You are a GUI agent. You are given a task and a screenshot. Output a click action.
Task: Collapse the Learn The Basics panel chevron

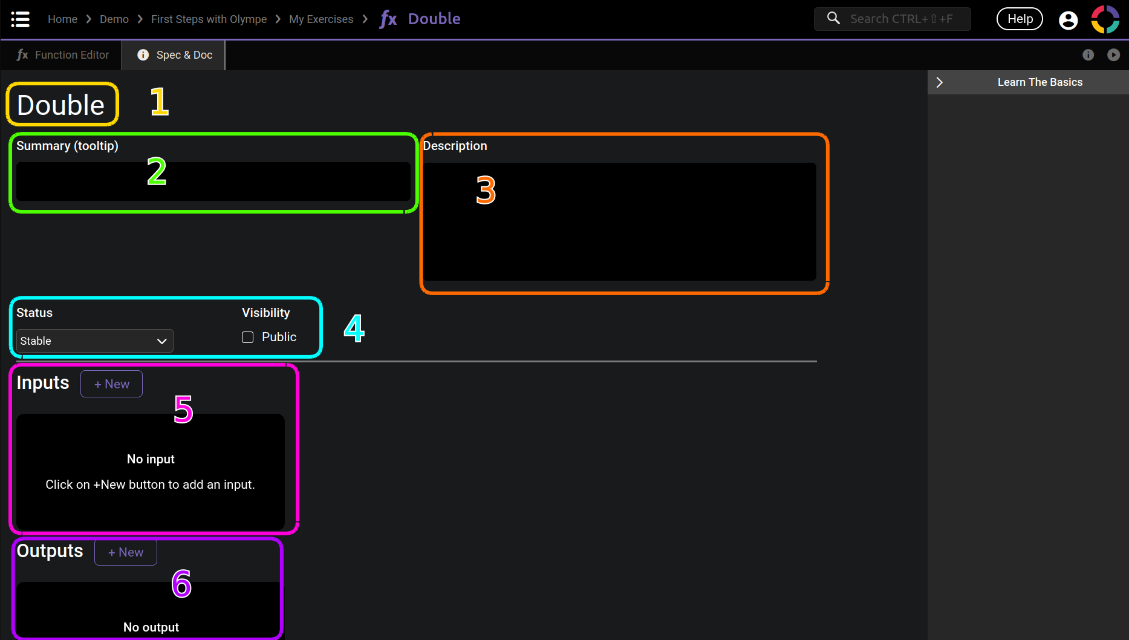coord(940,82)
